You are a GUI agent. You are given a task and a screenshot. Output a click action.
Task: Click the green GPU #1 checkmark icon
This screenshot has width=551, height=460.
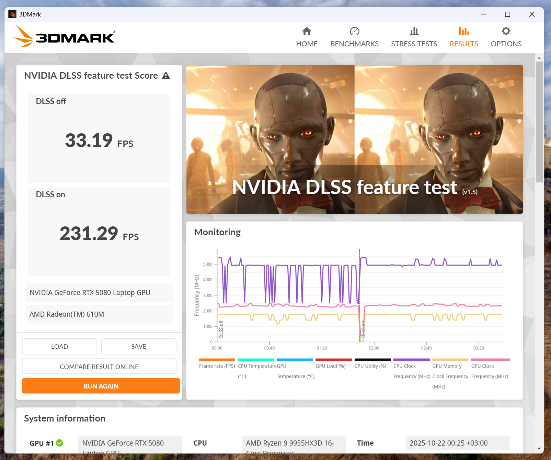click(x=60, y=443)
